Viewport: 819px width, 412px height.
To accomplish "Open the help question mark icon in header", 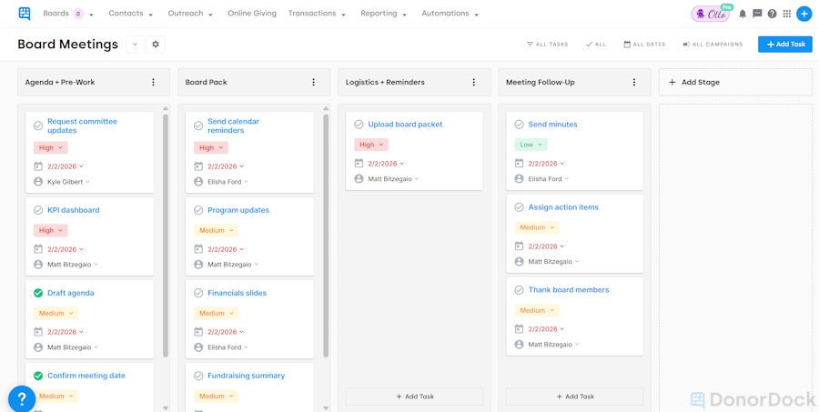I will tap(772, 15).
